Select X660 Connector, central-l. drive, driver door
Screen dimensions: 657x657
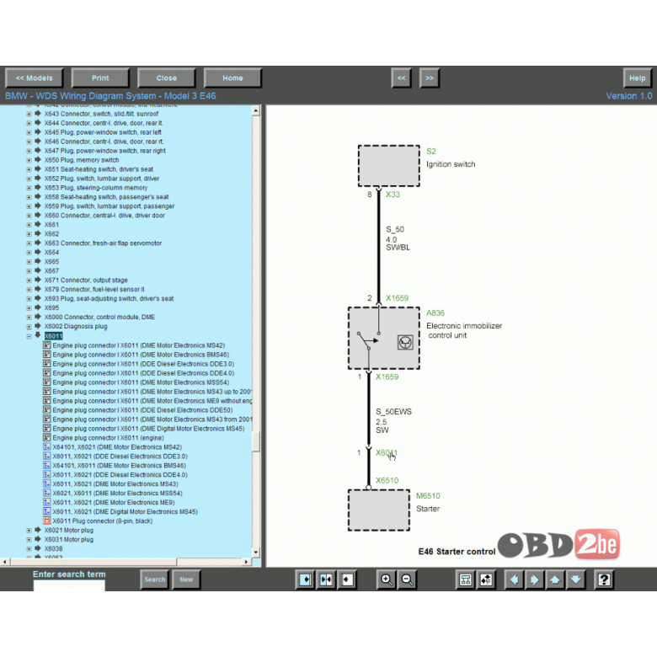[x=104, y=216]
